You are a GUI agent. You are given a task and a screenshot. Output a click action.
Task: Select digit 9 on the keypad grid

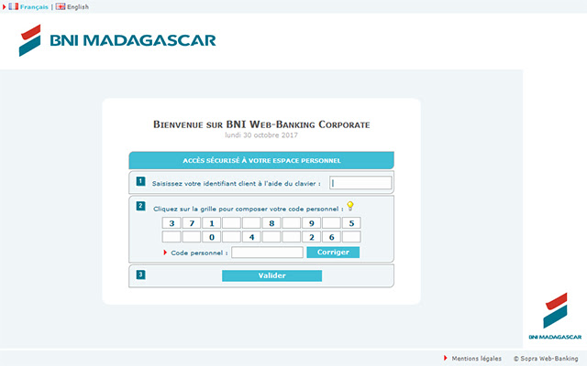[x=312, y=223]
